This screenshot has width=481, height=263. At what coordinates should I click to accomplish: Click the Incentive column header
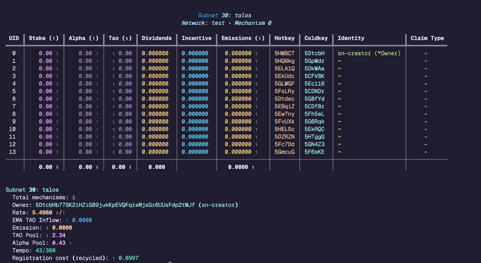[196, 38]
